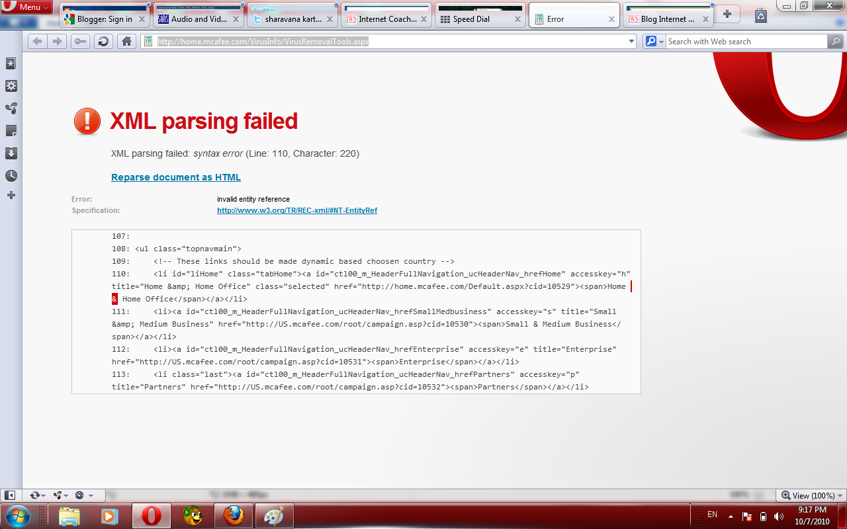Click the page icon in address bar
The width and height of the screenshot is (847, 529).
[x=148, y=42]
